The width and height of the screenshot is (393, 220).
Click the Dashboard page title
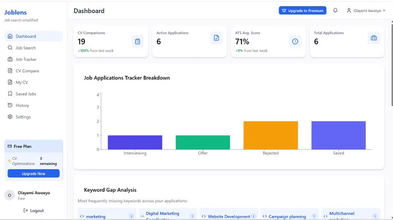click(x=89, y=11)
